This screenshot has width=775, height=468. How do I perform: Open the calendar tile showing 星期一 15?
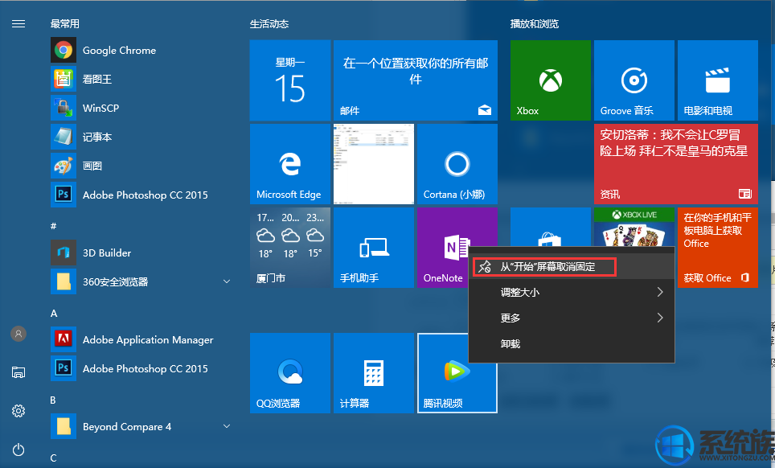[290, 80]
